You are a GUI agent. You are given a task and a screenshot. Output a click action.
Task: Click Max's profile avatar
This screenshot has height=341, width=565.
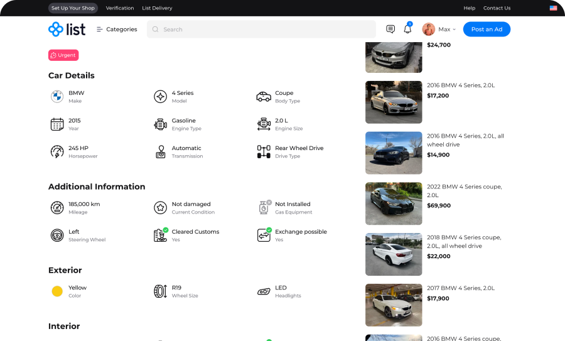tap(428, 29)
